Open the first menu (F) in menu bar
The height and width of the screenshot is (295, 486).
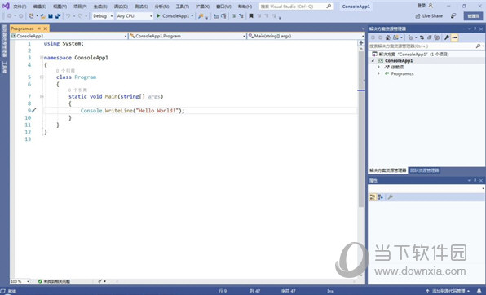pos(20,7)
